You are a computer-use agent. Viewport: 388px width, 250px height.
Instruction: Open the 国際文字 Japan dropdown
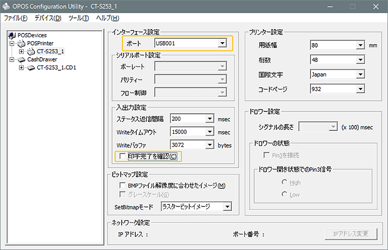pyautogui.click(x=360, y=75)
